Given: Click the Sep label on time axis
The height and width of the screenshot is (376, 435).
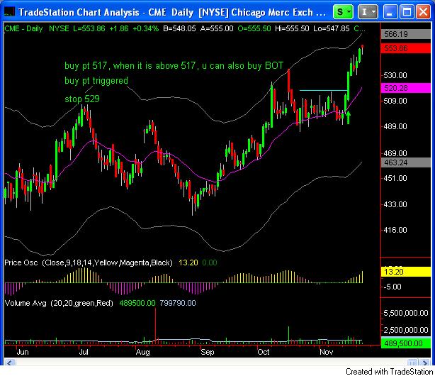Looking at the screenshot, I should coord(208,352).
